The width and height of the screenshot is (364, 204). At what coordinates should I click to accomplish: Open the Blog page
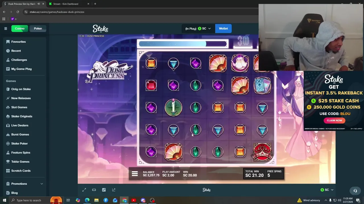tap(14, 193)
